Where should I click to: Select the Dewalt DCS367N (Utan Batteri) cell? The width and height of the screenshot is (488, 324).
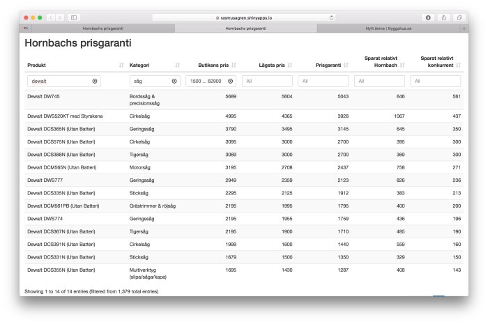pos(75,231)
